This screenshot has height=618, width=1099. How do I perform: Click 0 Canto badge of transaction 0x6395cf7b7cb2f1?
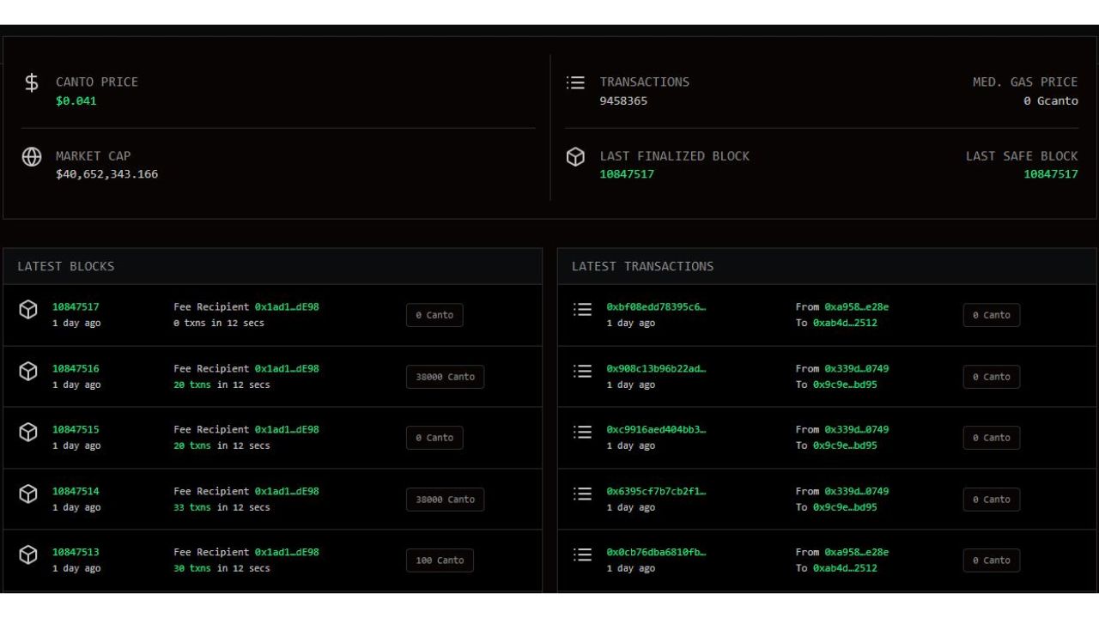pyautogui.click(x=992, y=500)
